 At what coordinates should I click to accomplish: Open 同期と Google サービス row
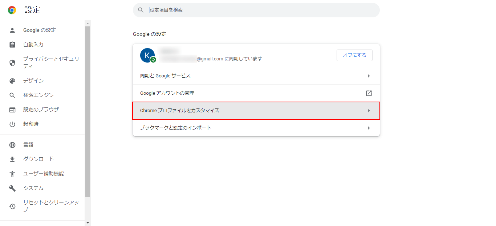[x=256, y=76]
